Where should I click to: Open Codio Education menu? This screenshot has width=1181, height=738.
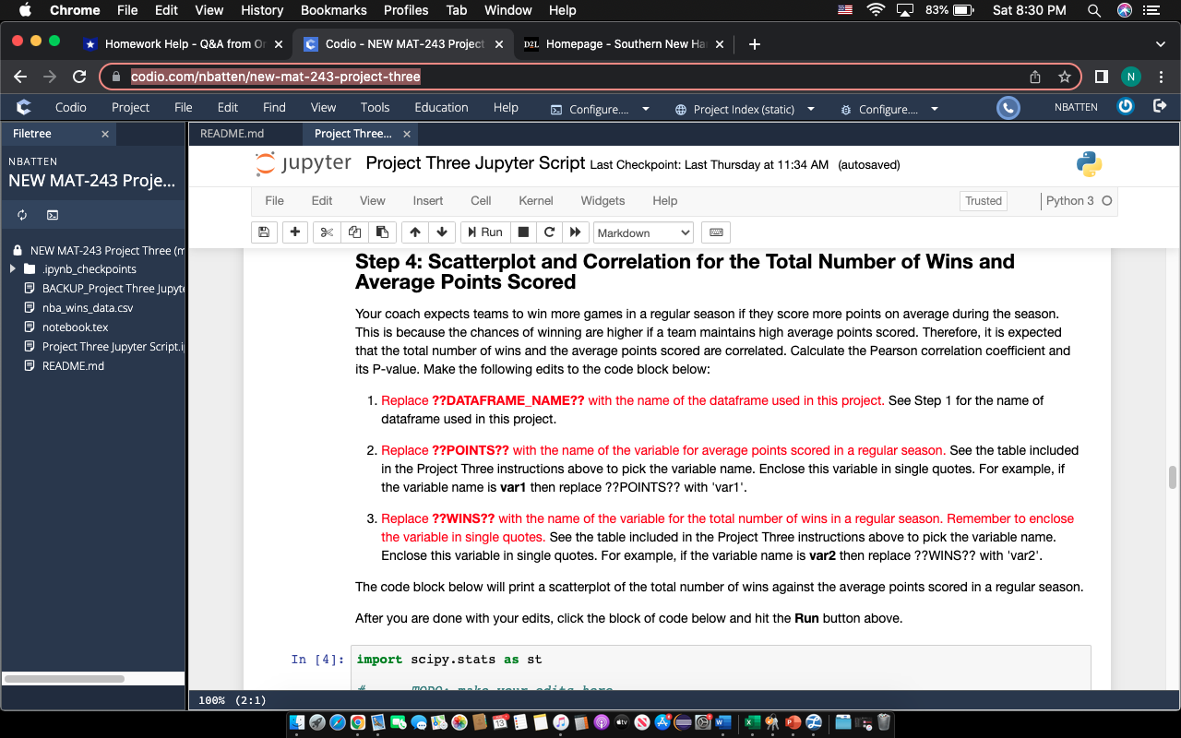coord(441,107)
